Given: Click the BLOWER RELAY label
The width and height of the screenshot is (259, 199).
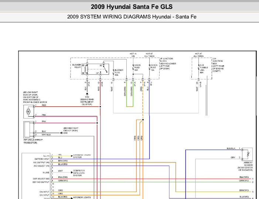Looking at the screenshot, I should 76,66.
